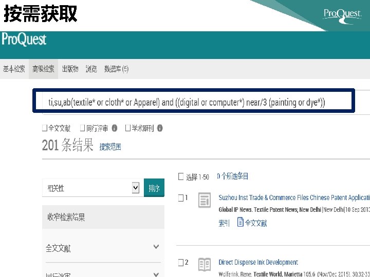The image size is (370, 277).
Task: Select result 2 checkbox
Action: (181, 263)
